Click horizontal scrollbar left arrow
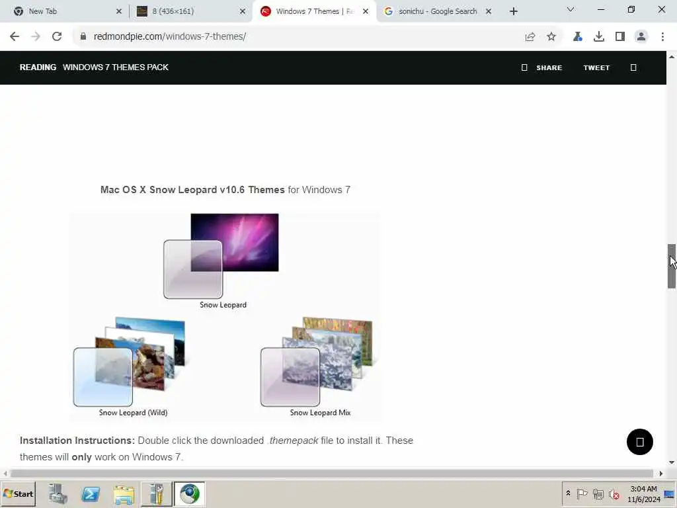677x508 pixels. click(5, 474)
